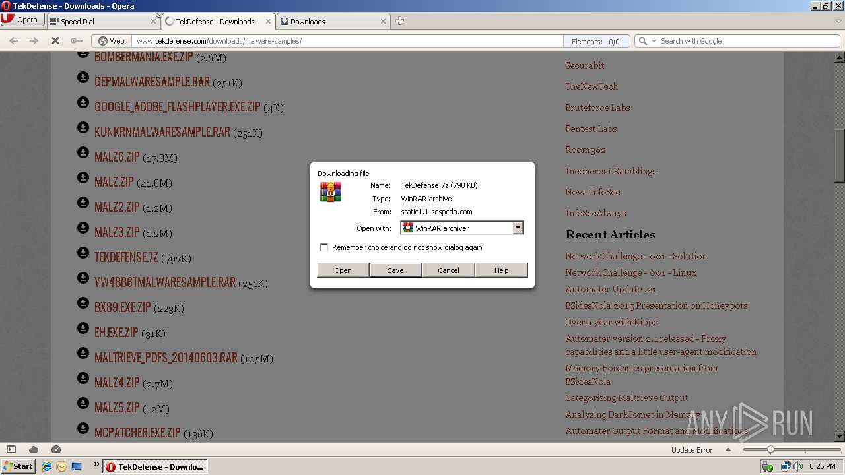Click download icon beside YW4BB6TMALWARESAMPLE.RAR
845x475 pixels.
[83, 278]
